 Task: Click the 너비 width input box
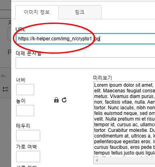(25, 90)
